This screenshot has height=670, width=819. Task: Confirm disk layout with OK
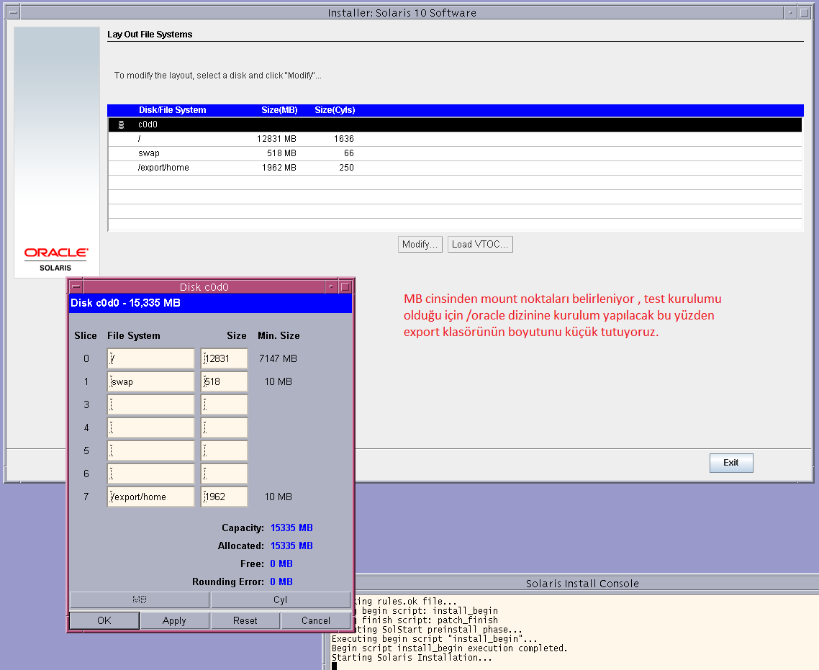pyautogui.click(x=104, y=620)
